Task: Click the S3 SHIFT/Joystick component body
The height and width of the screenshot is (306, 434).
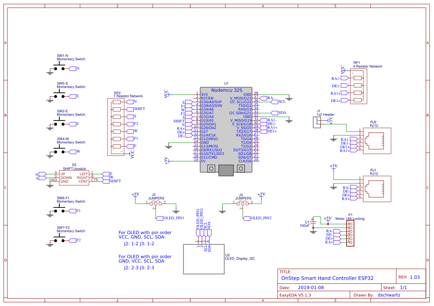Action: pos(74,178)
